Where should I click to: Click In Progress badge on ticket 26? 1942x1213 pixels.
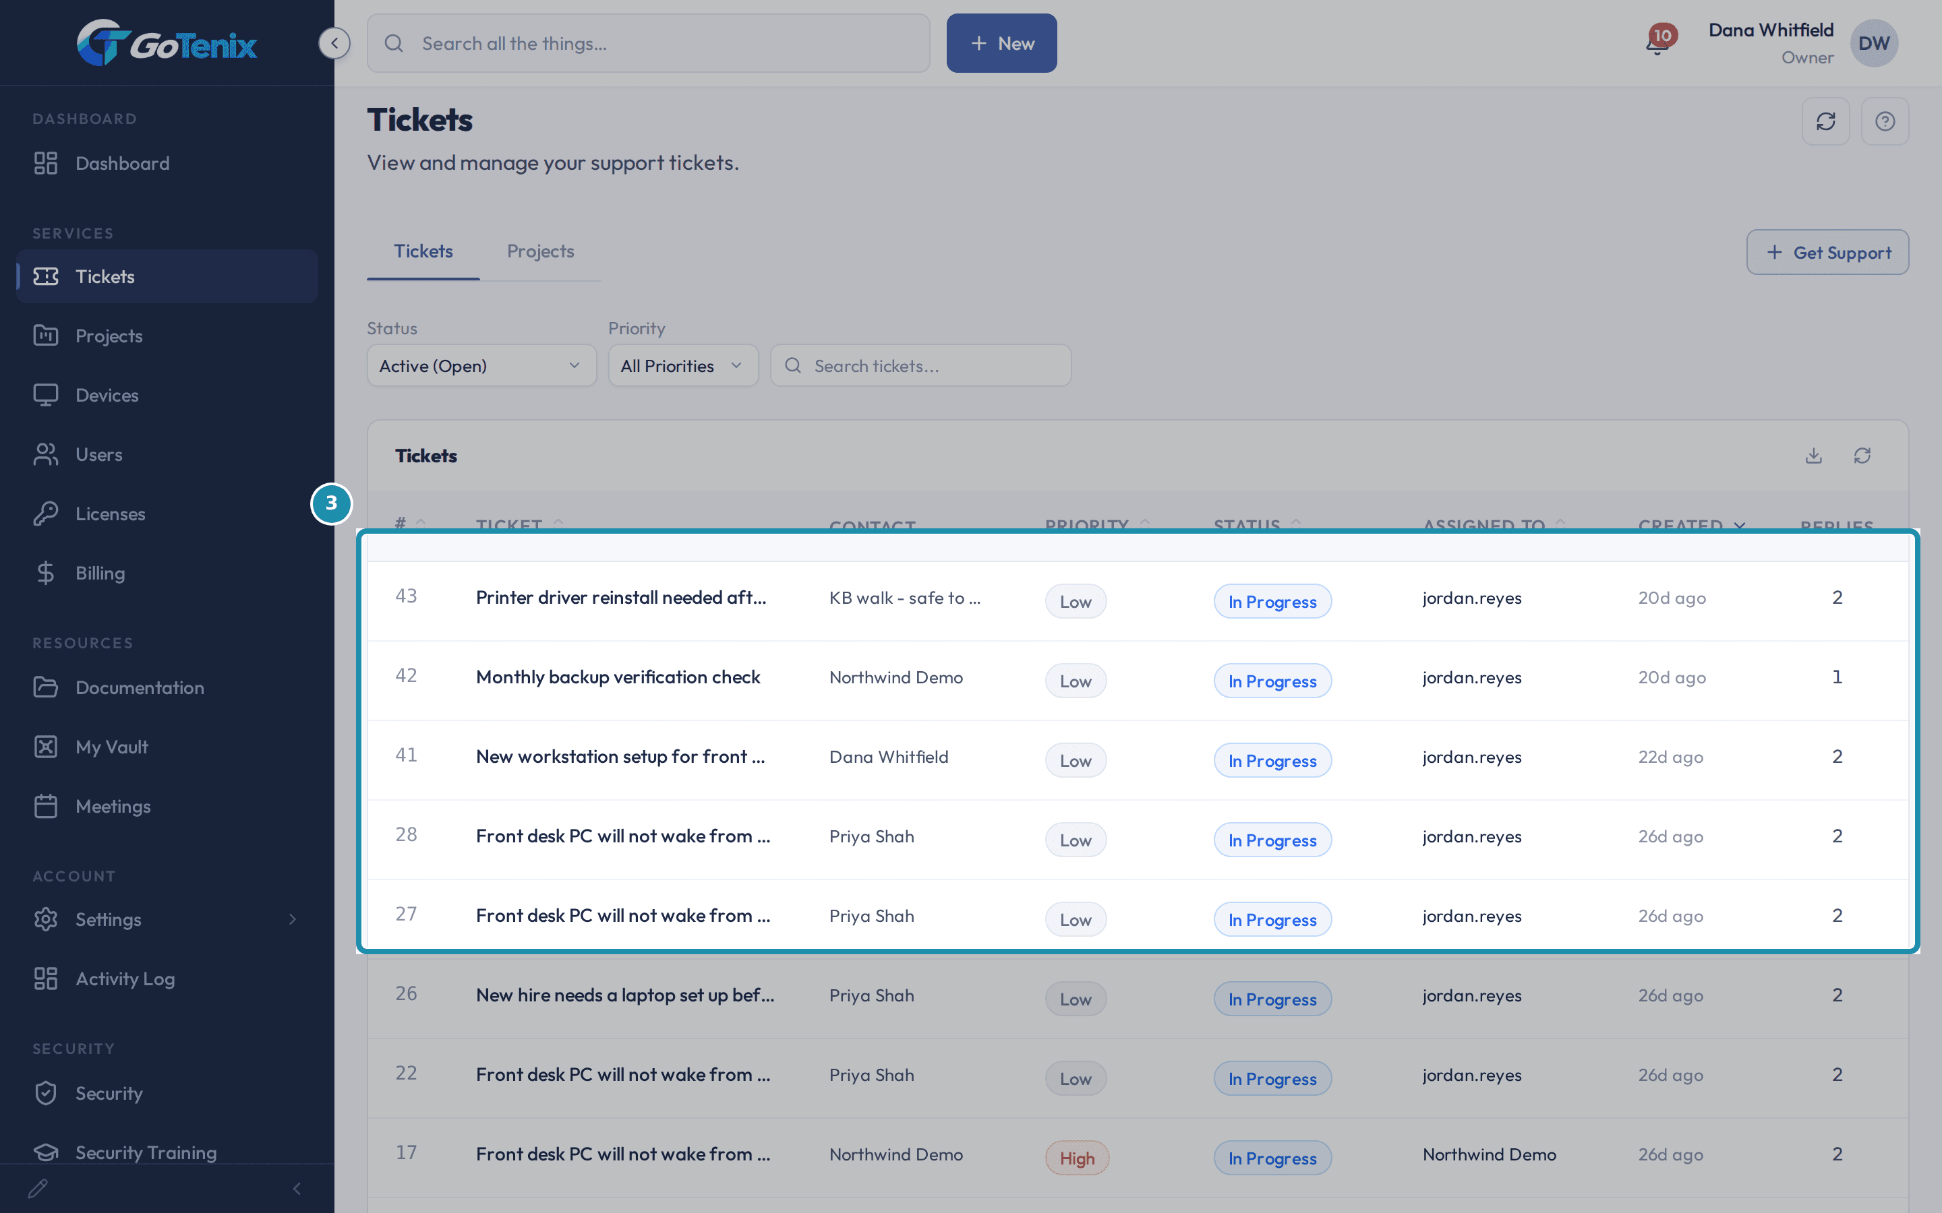[x=1272, y=999]
